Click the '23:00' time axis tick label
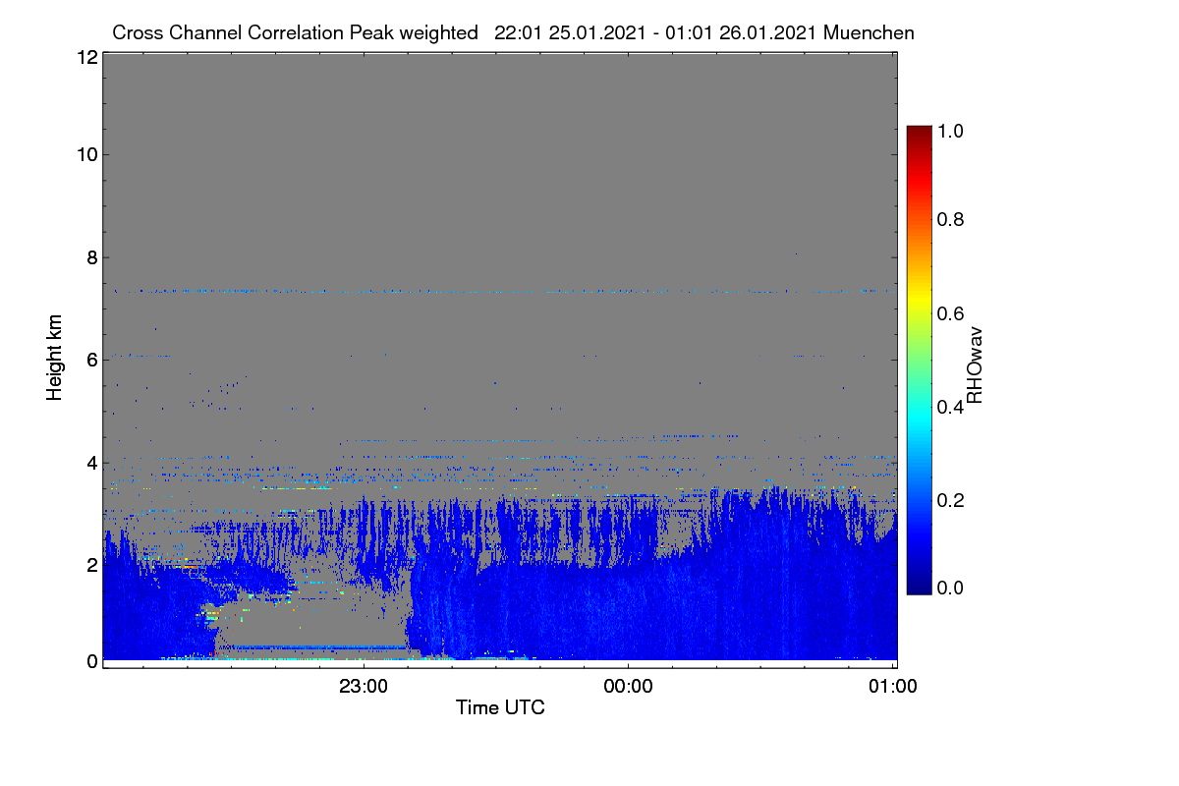The width and height of the screenshot is (1179, 786). click(x=364, y=687)
